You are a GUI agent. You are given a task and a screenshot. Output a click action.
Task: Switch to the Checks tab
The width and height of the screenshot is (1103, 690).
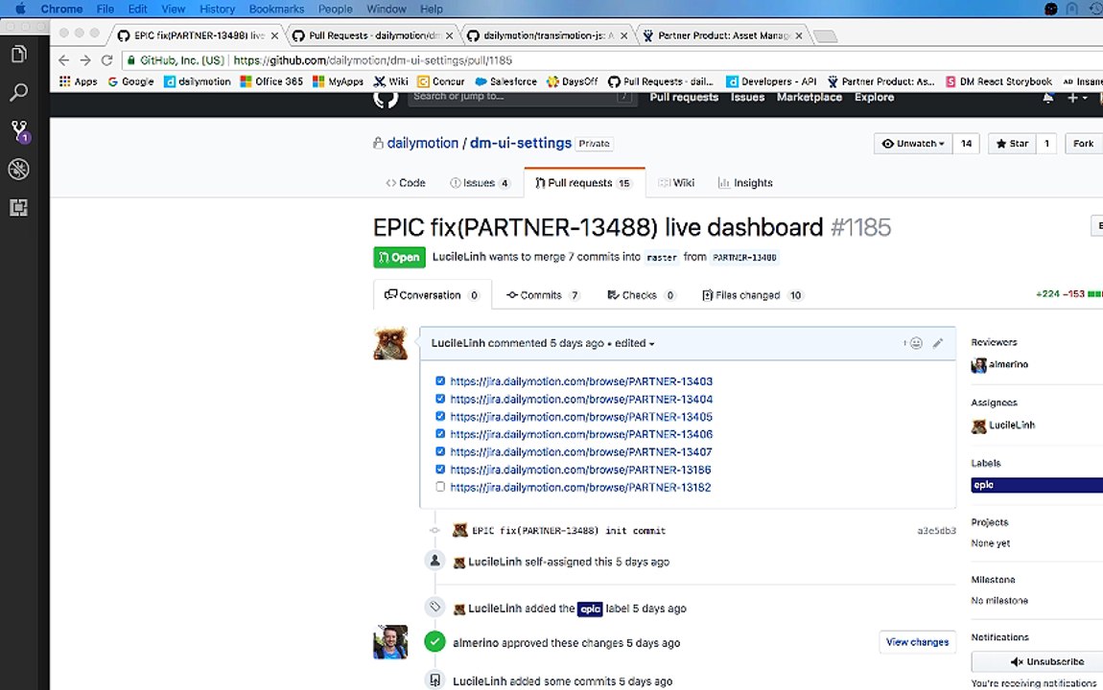click(642, 295)
